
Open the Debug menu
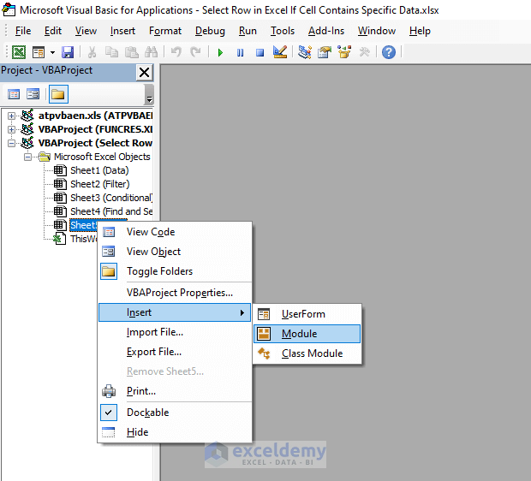pyautogui.click(x=210, y=31)
